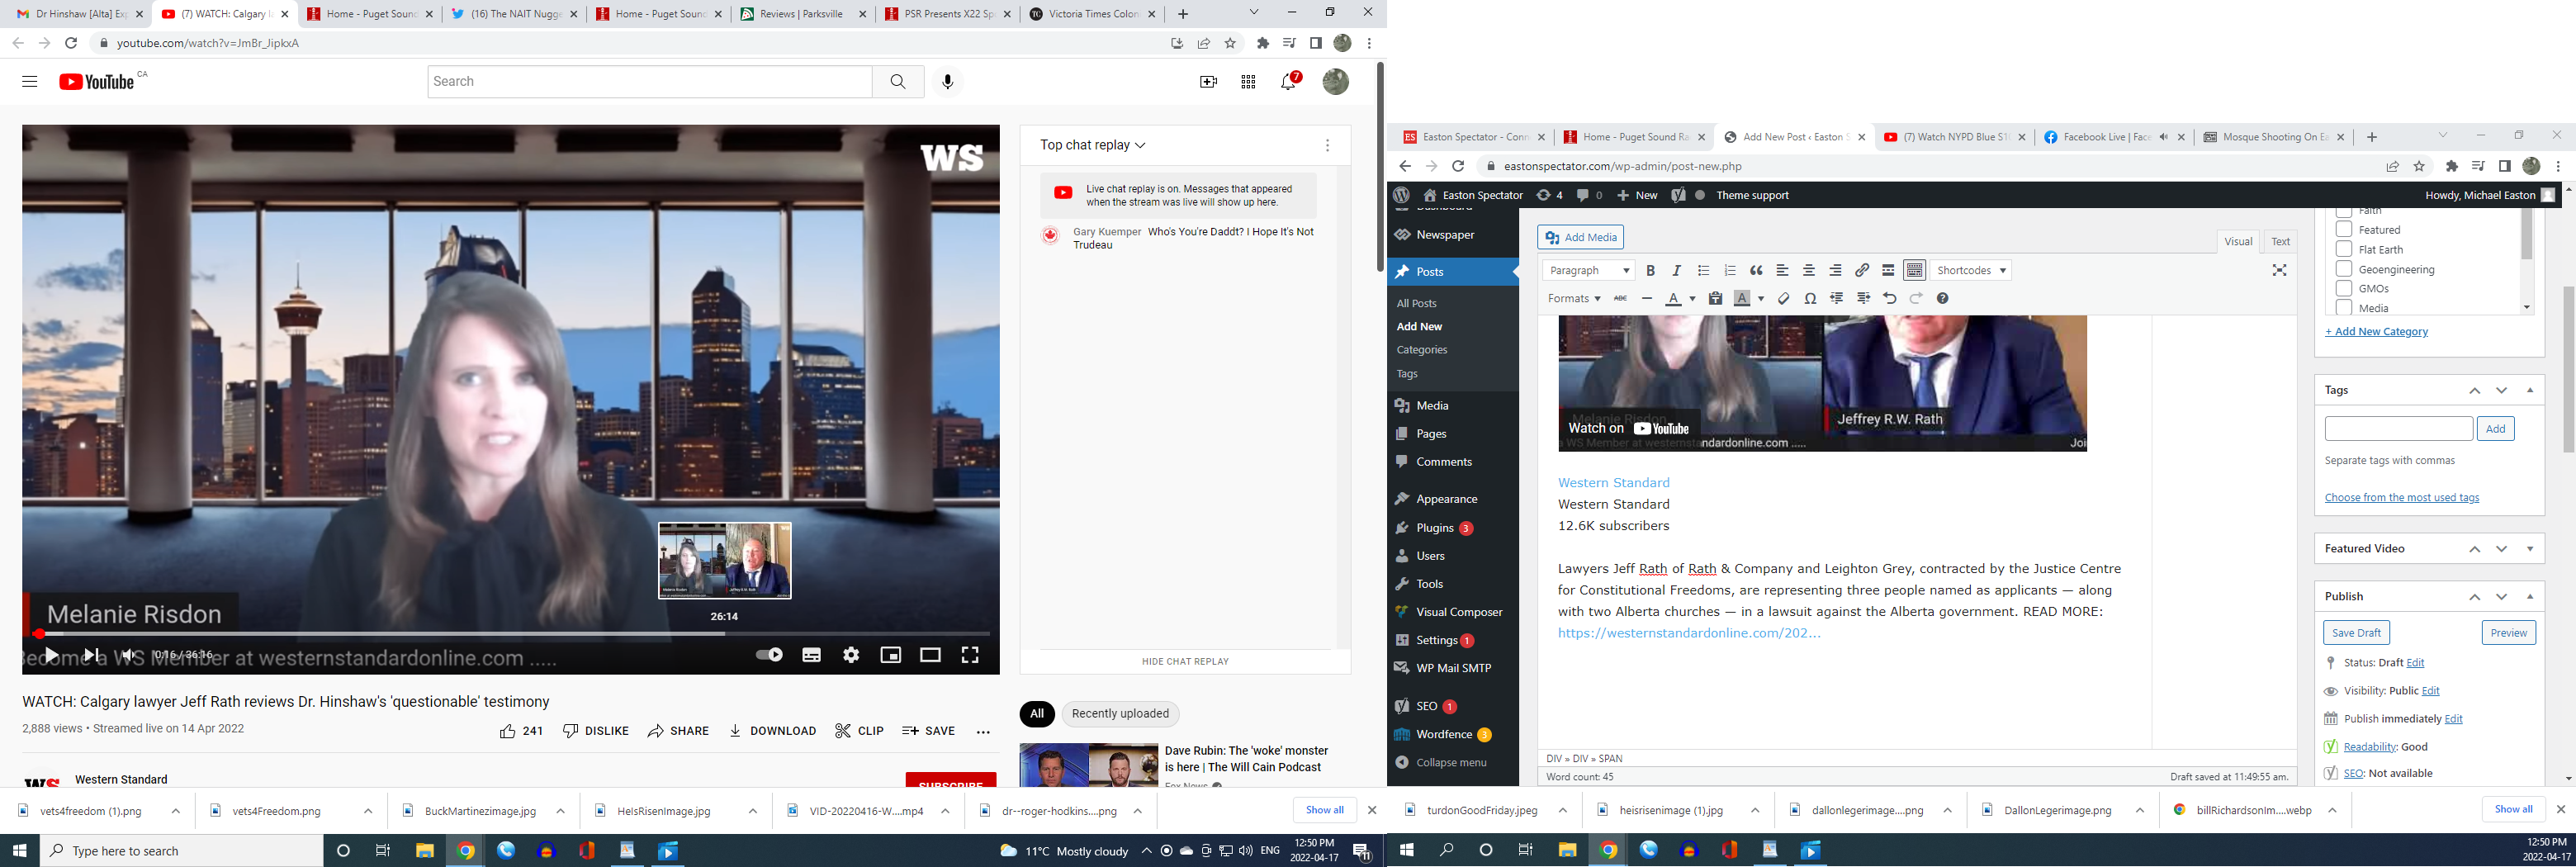Check the Geoengineering category checkbox
2576x867 pixels.
point(2343,269)
